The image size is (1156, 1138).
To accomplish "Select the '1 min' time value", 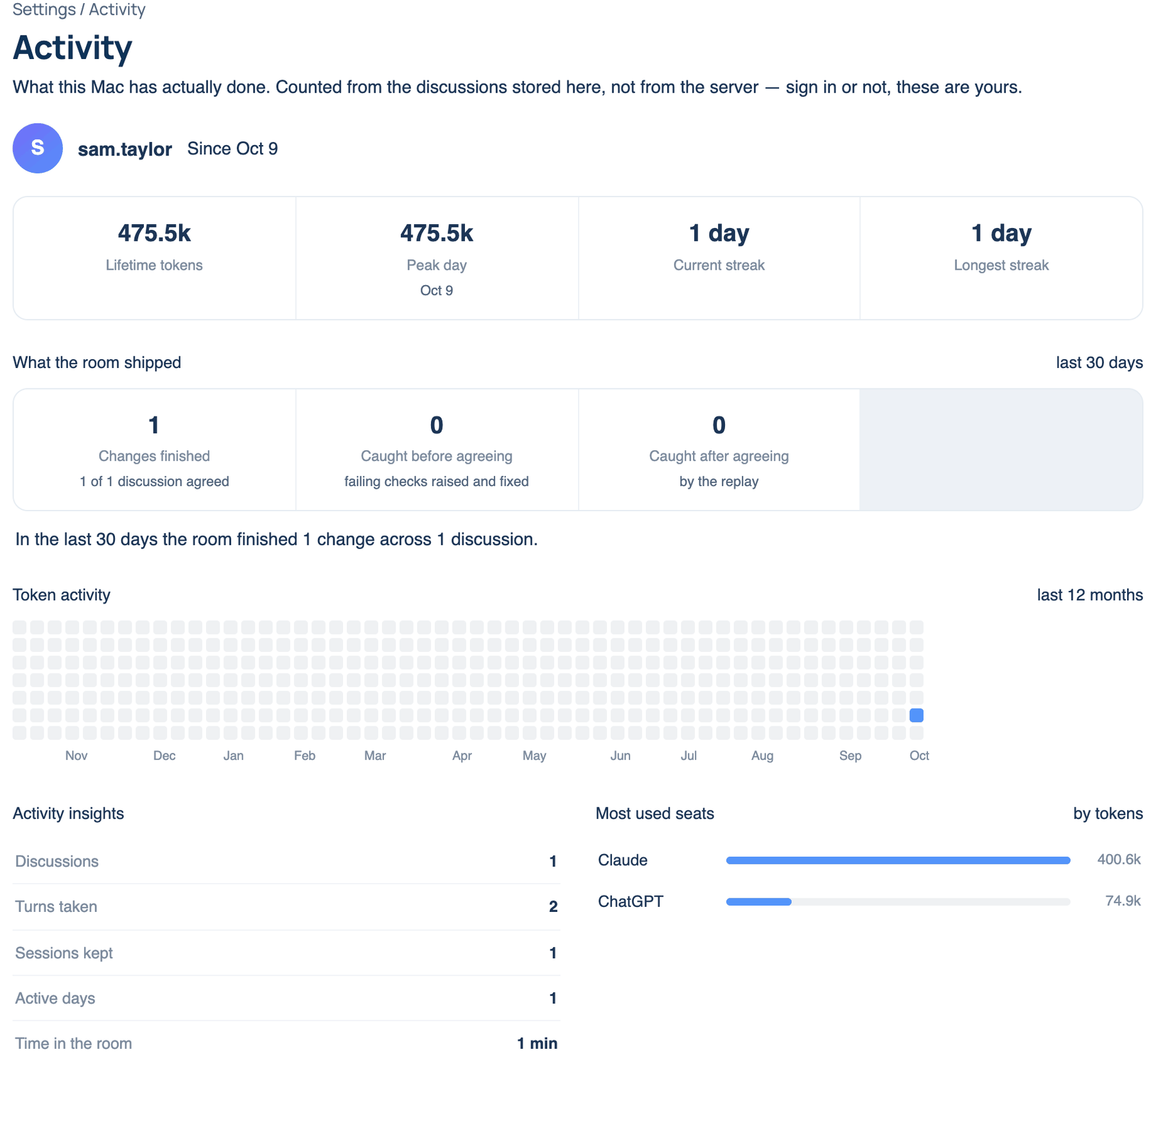I will 537,1044.
